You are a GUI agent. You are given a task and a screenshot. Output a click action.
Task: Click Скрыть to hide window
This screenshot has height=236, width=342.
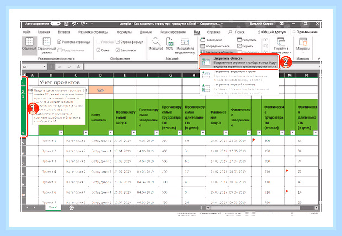click(245, 46)
